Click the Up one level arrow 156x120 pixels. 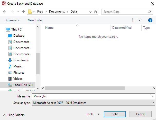pos(24,12)
